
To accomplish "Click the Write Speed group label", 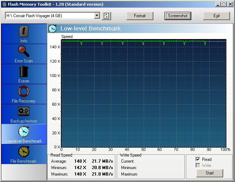I will tap(131, 155).
